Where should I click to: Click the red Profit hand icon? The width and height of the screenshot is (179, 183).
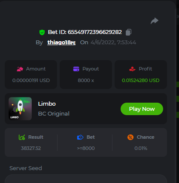[x=132, y=69]
